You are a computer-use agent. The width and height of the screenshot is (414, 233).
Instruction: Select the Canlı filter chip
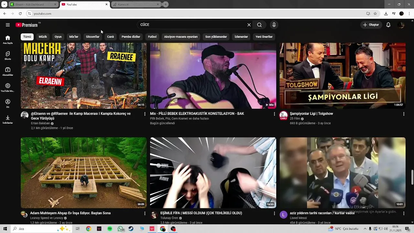point(111,37)
